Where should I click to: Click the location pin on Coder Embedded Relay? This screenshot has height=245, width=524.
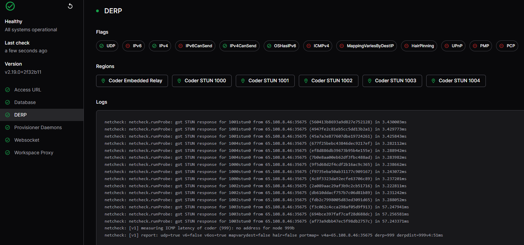tap(103, 81)
